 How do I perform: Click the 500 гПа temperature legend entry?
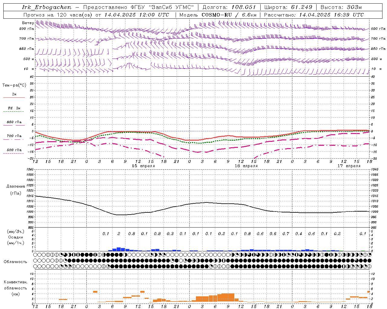pos(14,150)
